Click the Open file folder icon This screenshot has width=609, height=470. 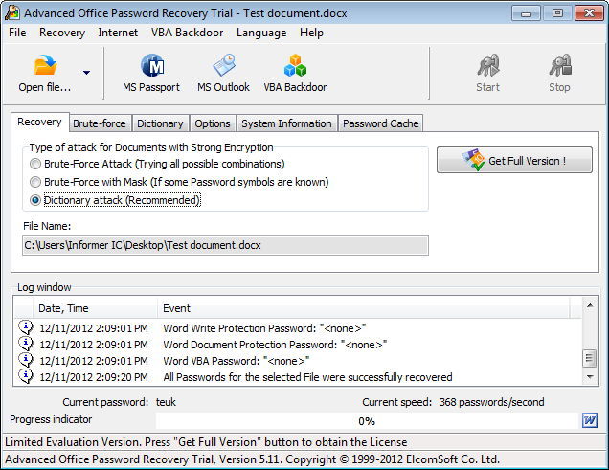point(45,65)
